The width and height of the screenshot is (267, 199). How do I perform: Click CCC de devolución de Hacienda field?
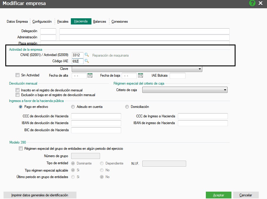(x=96, y=116)
